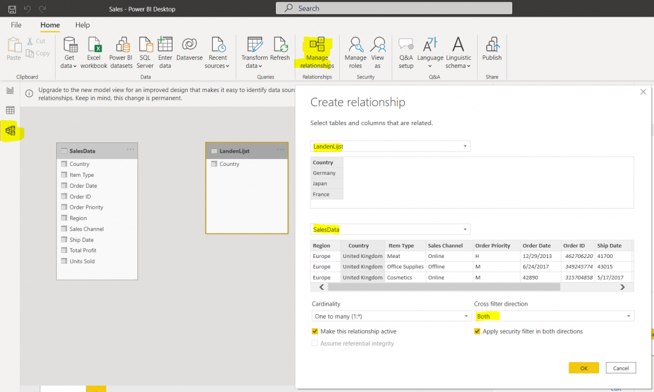The image size is (654, 392).
Task: Open the Get data menu
Action: coord(69,52)
